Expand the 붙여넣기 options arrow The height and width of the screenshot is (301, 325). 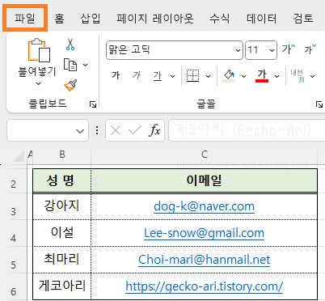pos(38,83)
